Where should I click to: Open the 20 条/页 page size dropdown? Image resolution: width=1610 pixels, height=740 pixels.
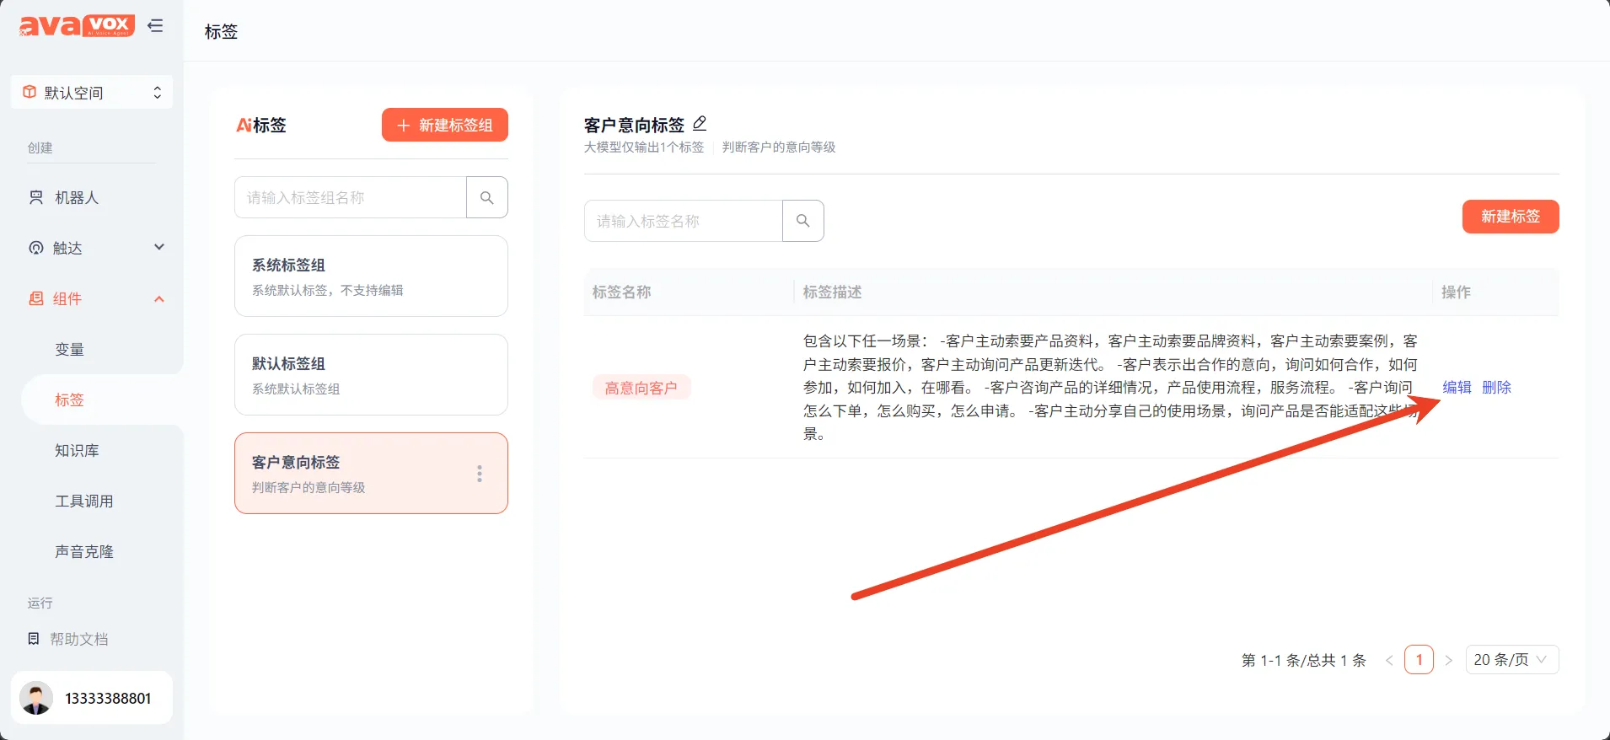click(x=1511, y=660)
